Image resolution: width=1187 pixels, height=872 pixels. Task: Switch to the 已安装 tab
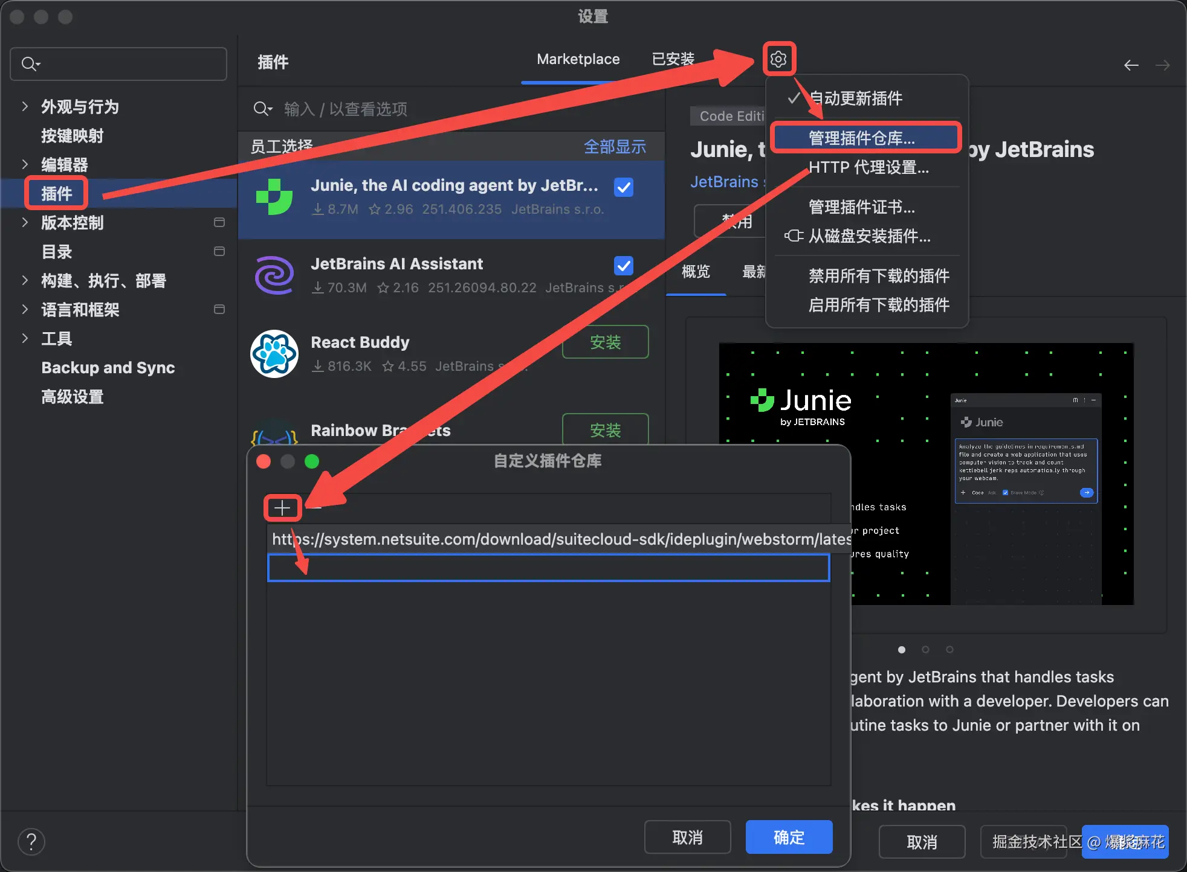click(673, 59)
